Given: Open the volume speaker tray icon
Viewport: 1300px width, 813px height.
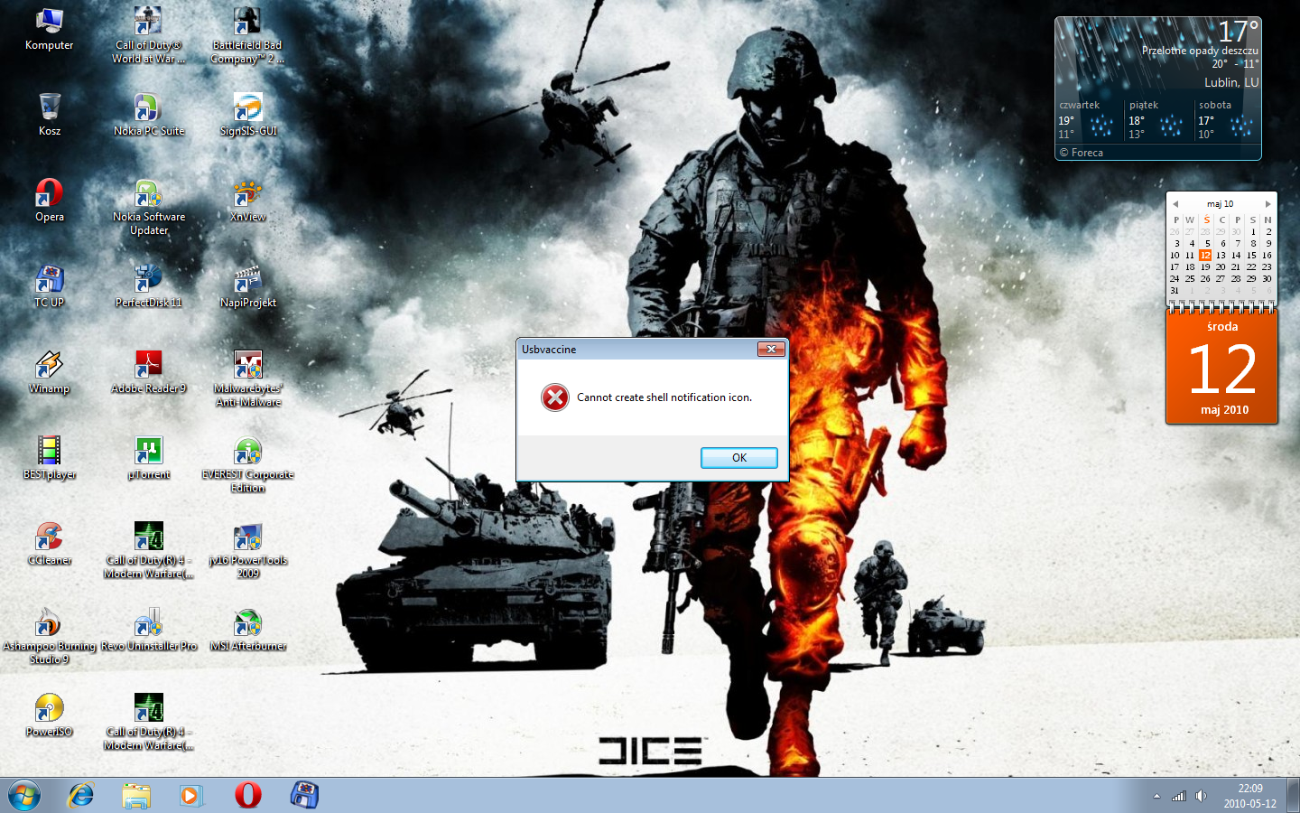Looking at the screenshot, I should (x=1201, y=796).
